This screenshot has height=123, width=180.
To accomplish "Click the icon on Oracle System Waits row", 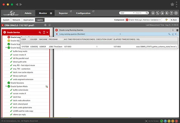I will click(46, 86).
